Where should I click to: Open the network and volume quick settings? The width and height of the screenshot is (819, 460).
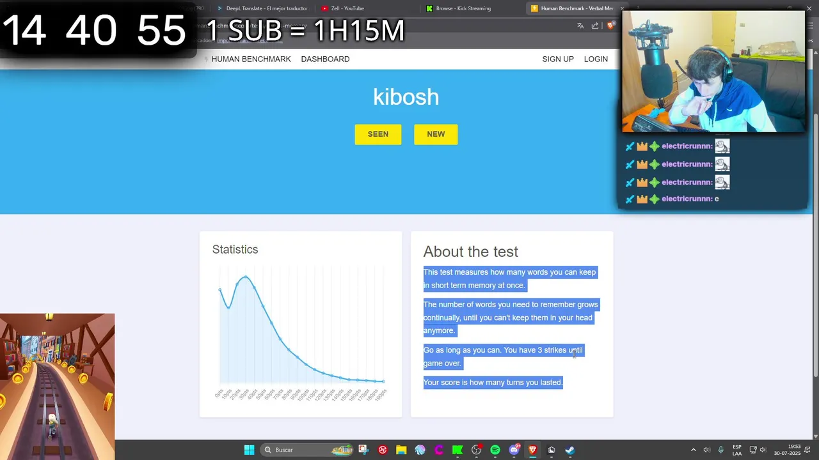tap(758, 450)
